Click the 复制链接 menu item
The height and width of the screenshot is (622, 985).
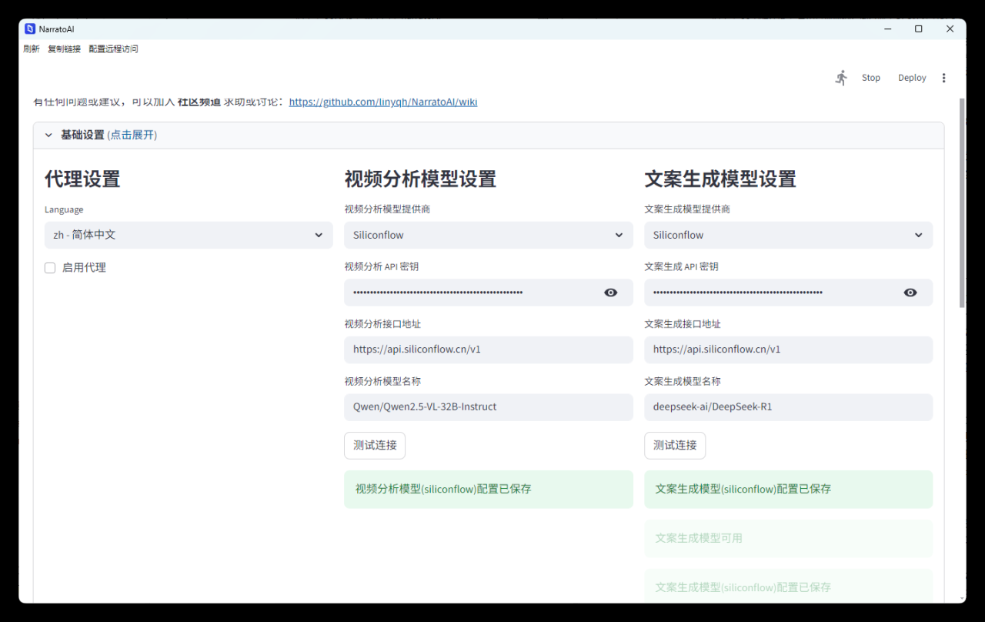point(64,48)
